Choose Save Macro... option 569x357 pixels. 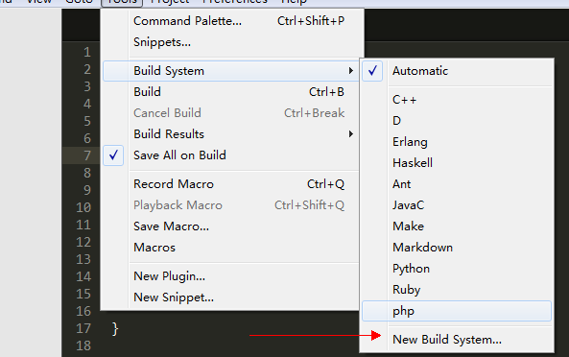click(x=231, y=226)
